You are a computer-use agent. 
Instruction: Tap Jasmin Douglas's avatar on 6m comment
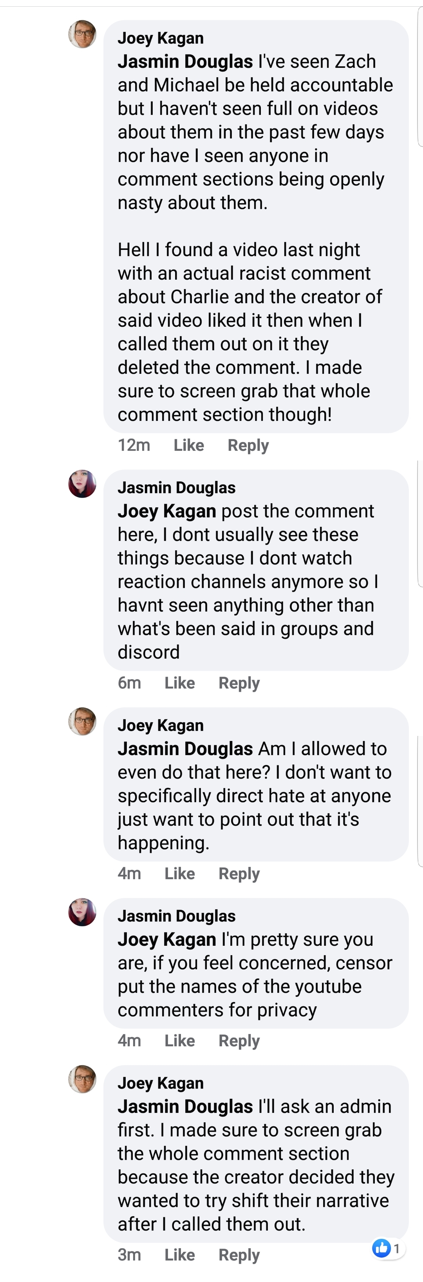click(x=82, y=484)
